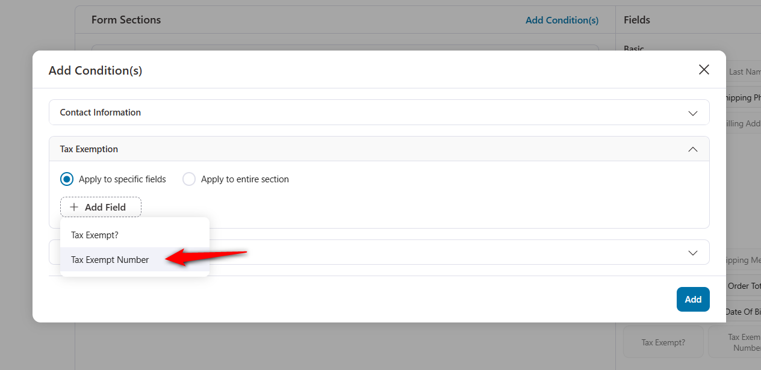The height and width of the screenshot is (370, 761).
Task: Click the Add Condition(s) link
Action: click(x=562, y=20)
